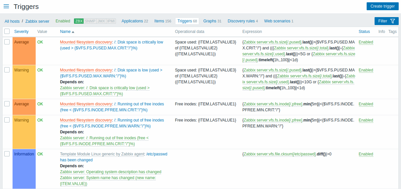The image size is (401, 189).
Task: Open Mounted filesystem discovery link in first row
Action: click(x=86, y=42)
